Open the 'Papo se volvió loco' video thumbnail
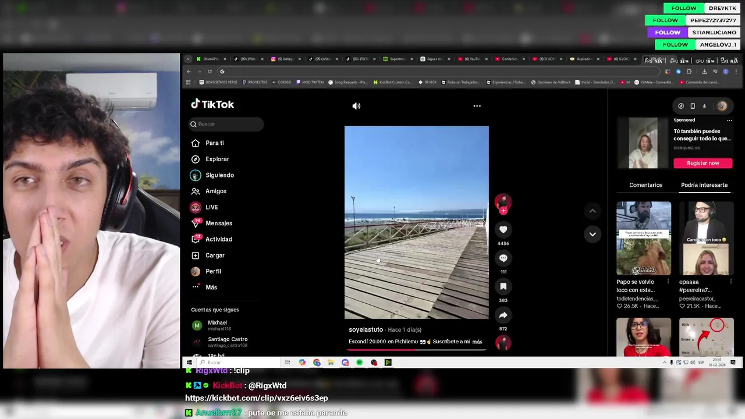Screen dimensions: 745x419 [644, 239]
